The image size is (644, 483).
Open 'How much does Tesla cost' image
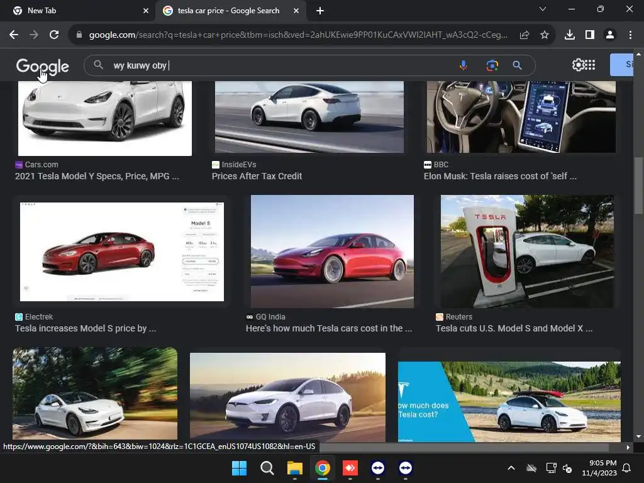coord(509,402)
